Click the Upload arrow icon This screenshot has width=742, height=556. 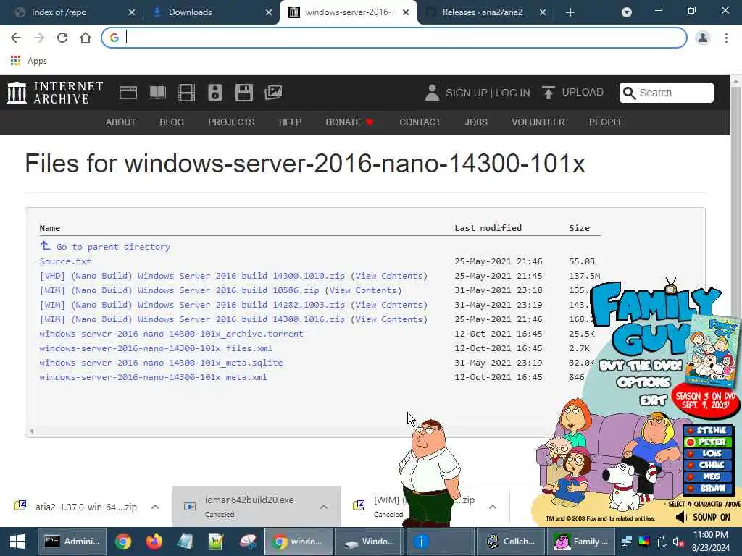tap(548, 93)
